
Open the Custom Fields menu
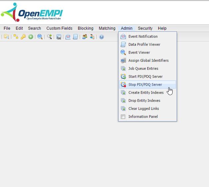[x=59, y=28]
